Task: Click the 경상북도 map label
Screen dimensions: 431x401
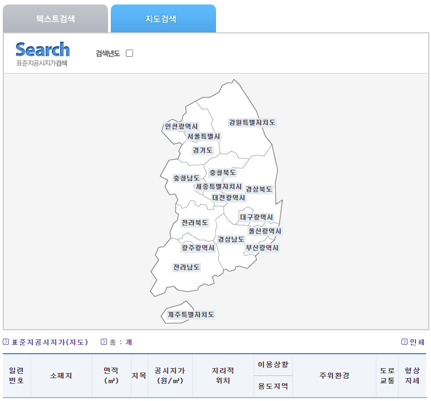Action: pos(258,189)
